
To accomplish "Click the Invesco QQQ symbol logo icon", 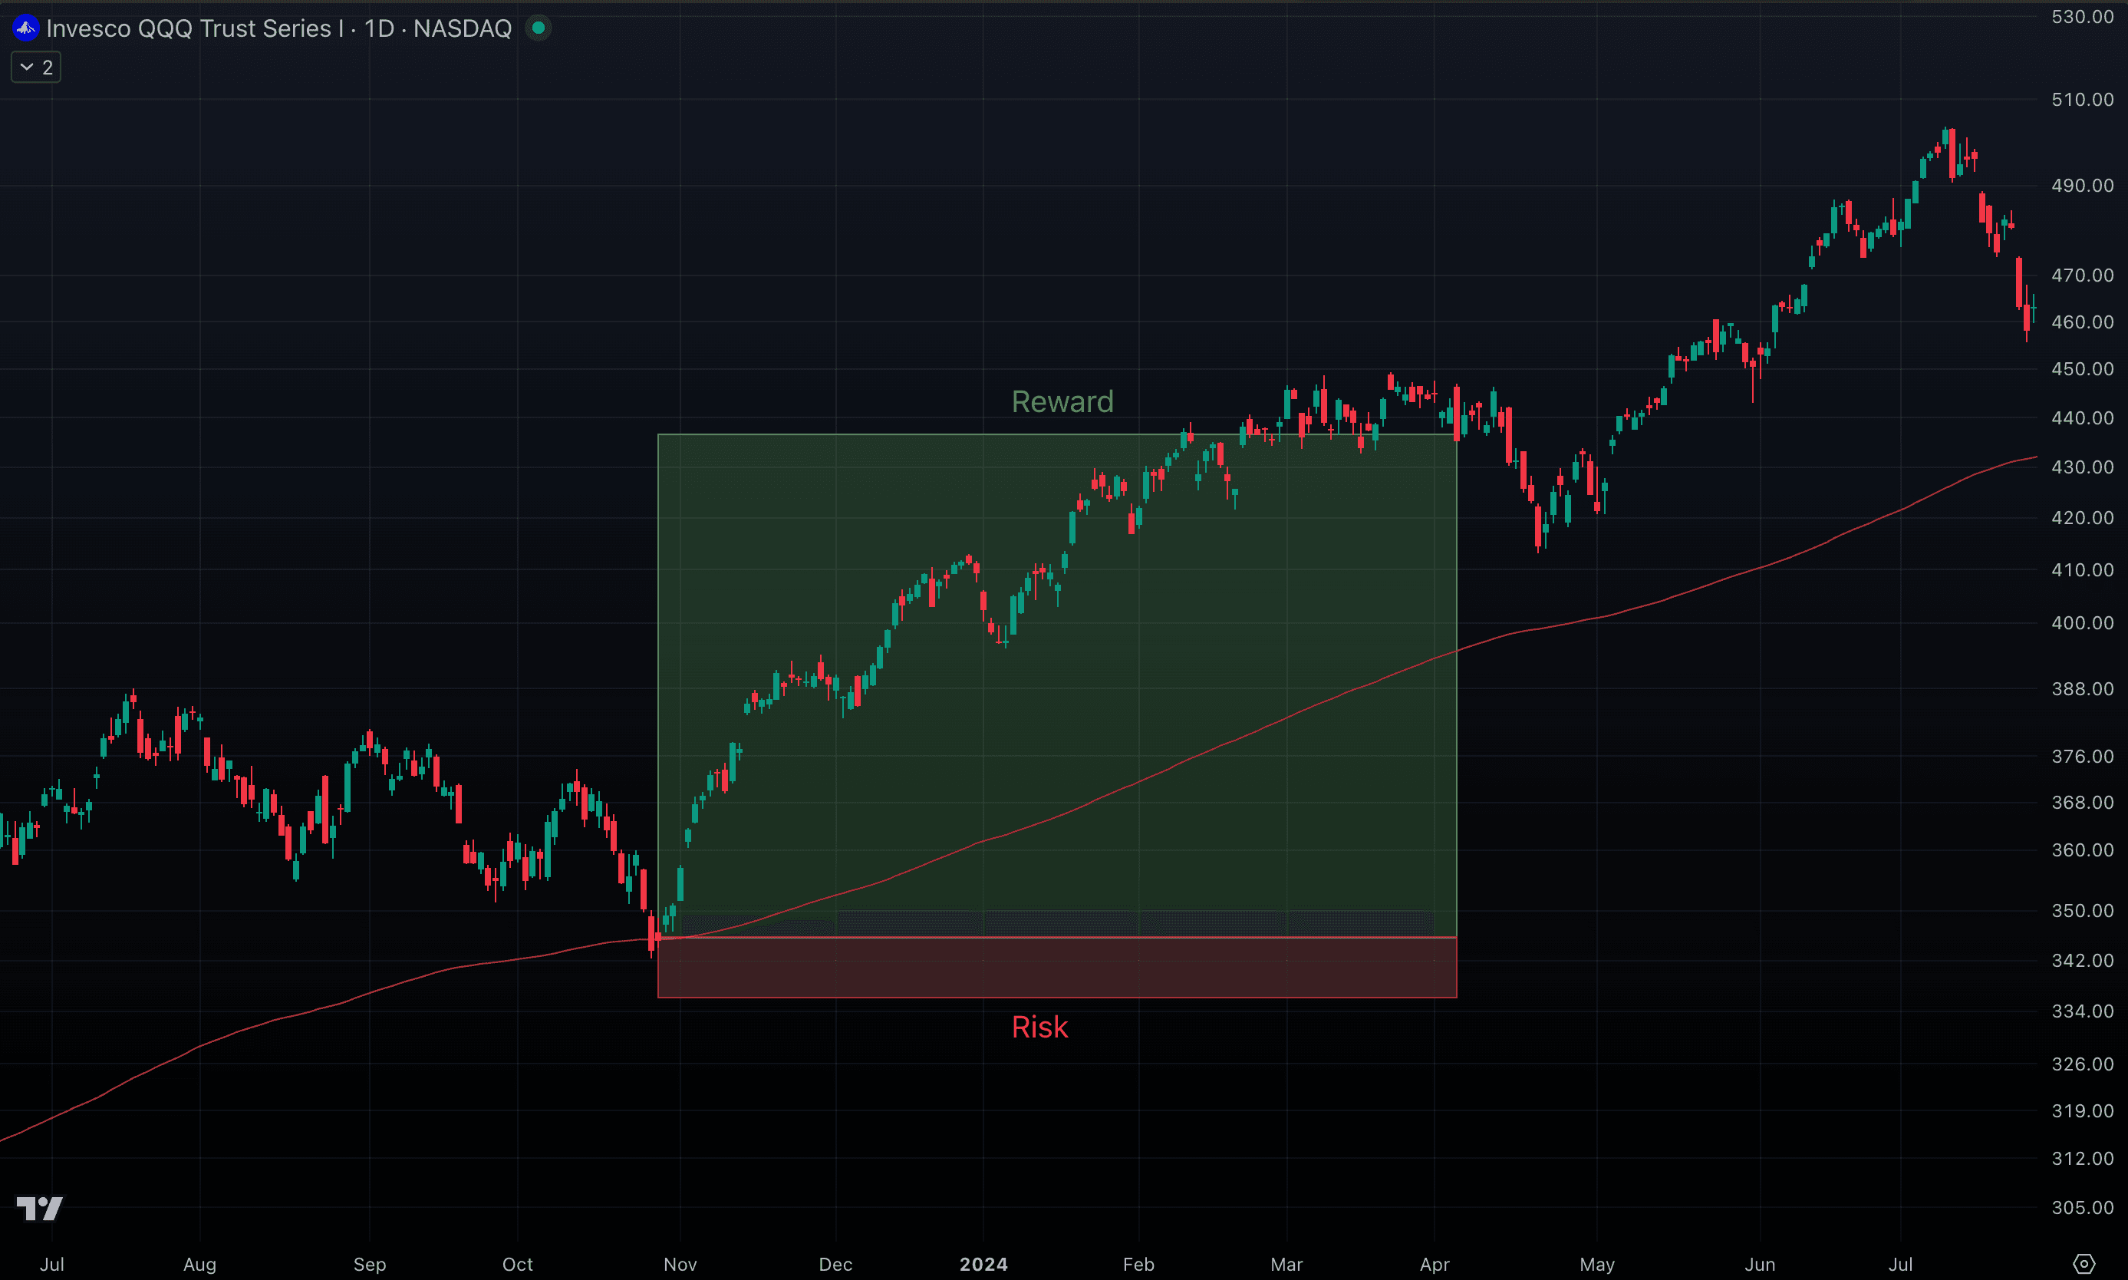I will [x=25, y=28].
